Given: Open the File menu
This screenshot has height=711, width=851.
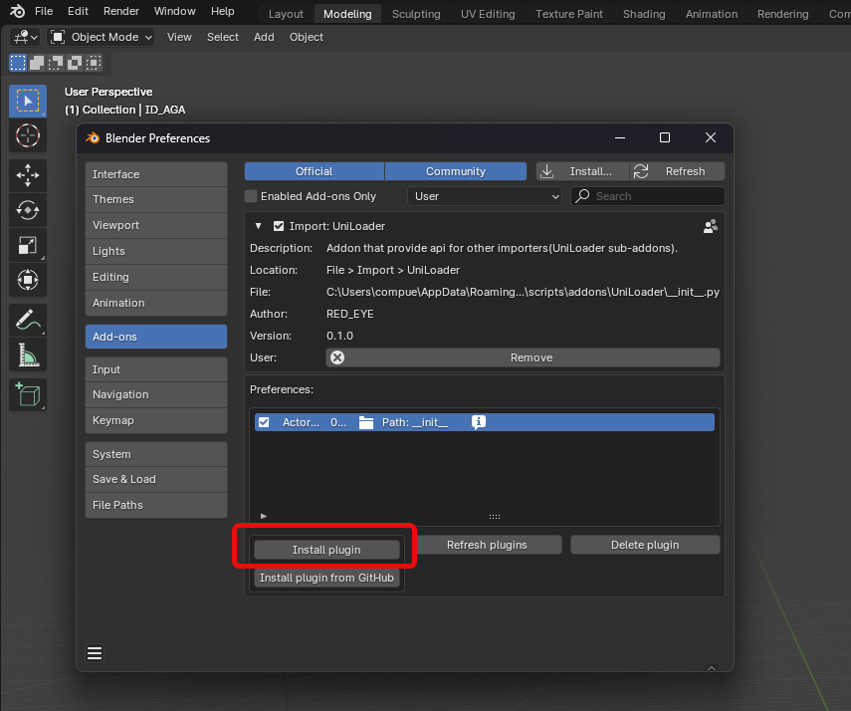Looking at the screenshot, I should (44, 11).
